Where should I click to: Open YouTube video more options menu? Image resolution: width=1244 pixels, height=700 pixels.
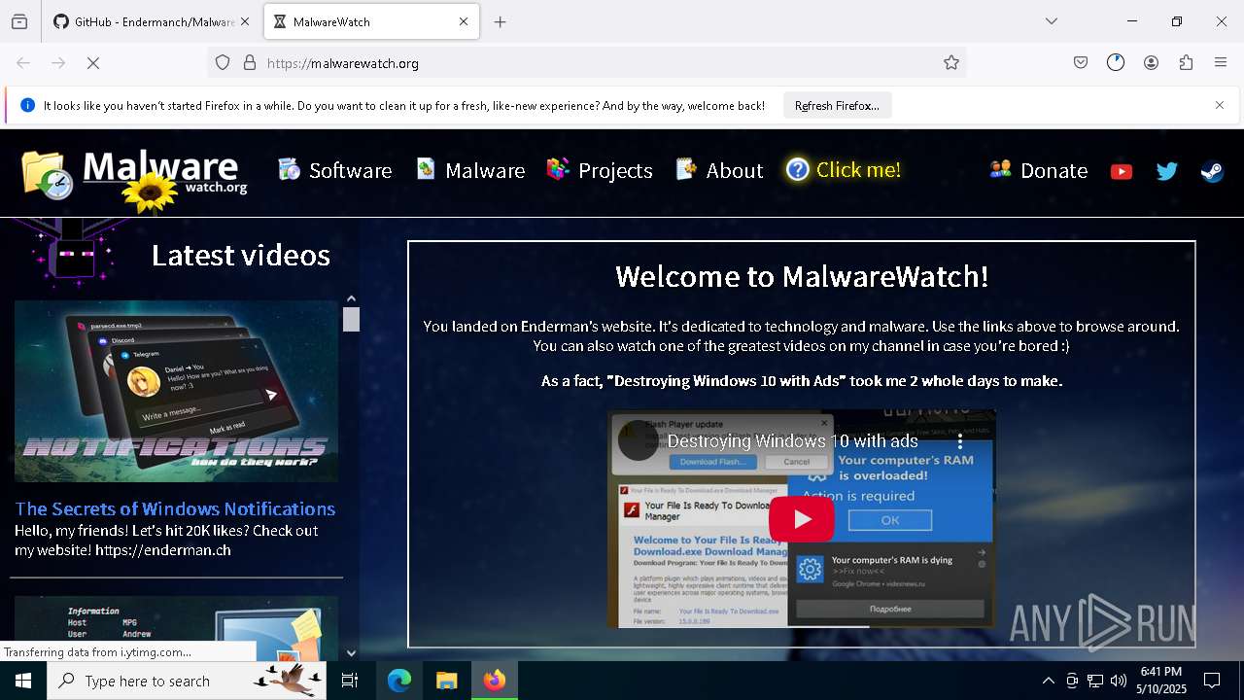click(960, 441)
